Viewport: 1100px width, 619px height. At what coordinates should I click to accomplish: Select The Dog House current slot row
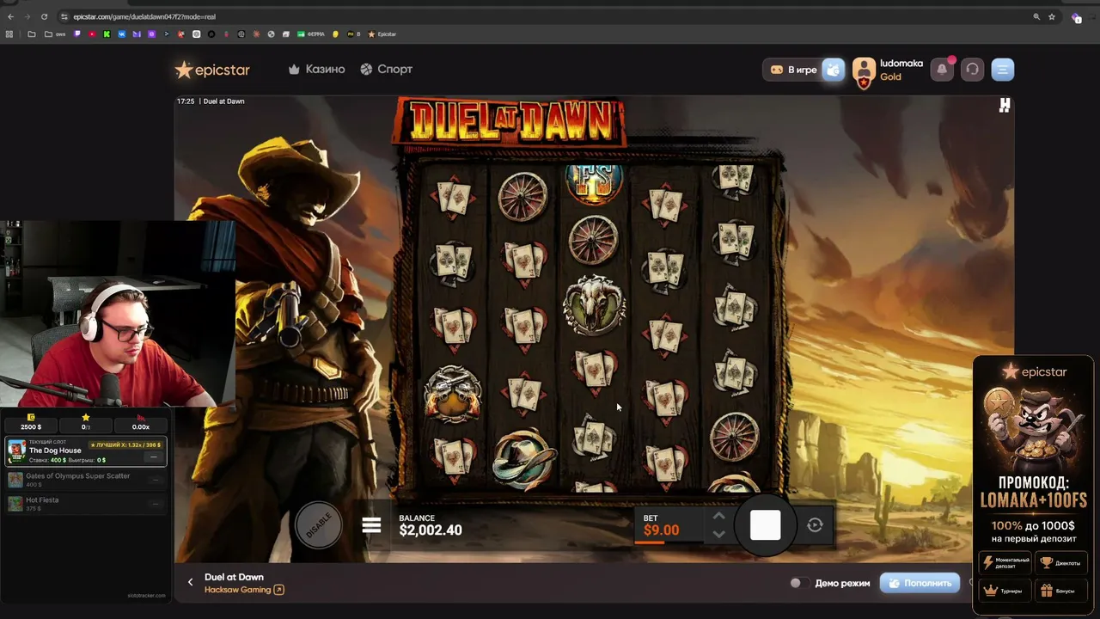pyautogui.click(x=86, y=450)
